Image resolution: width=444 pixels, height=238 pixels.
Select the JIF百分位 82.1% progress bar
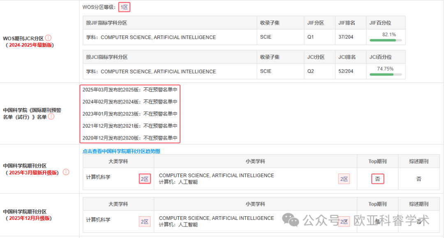click(x=386, y=41)
